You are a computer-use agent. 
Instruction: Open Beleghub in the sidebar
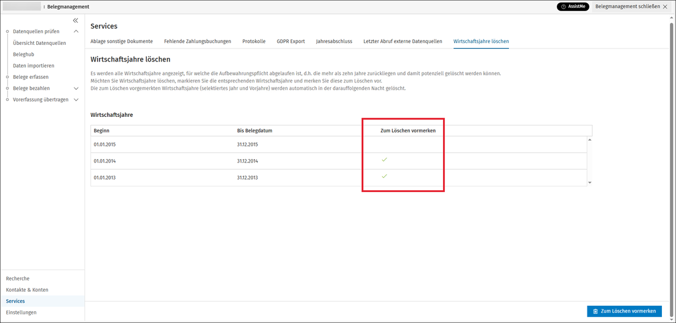coord(24,54)
